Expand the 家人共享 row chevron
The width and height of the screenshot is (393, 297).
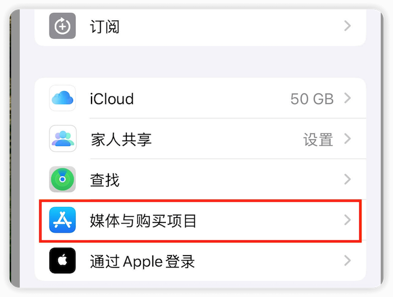tap(348, 138)
